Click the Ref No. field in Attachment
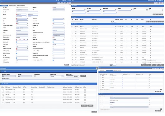165x116 pixels. [25, 76]
